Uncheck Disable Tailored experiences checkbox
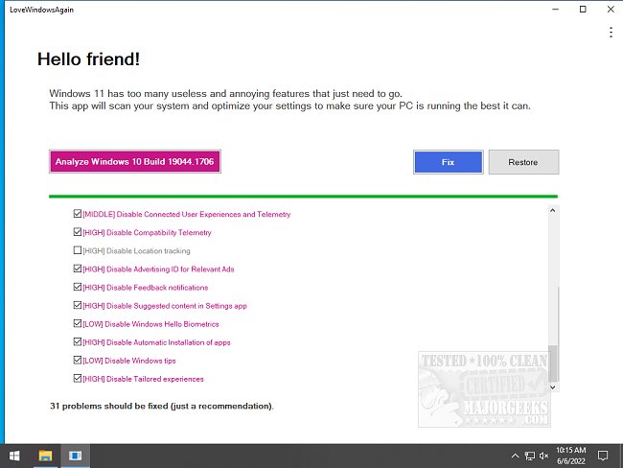 (x=78, y=379)
